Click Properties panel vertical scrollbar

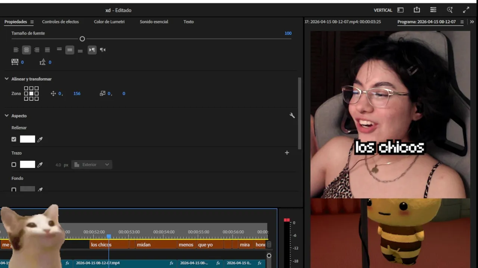point(299,113)
